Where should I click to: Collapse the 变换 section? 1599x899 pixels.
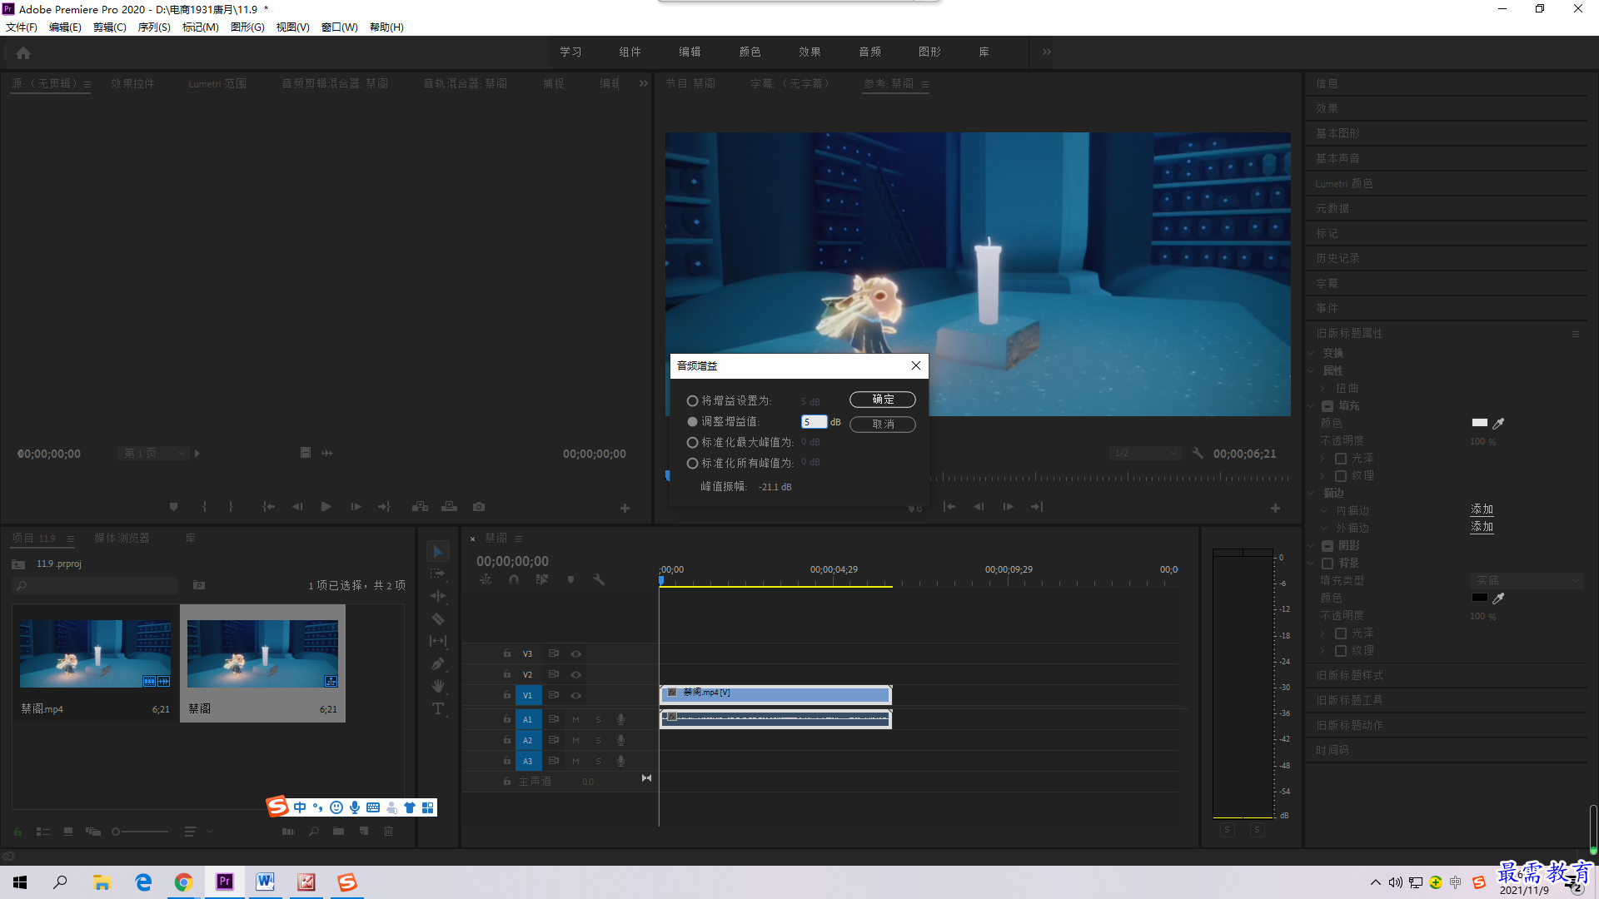coord(1311,353)
